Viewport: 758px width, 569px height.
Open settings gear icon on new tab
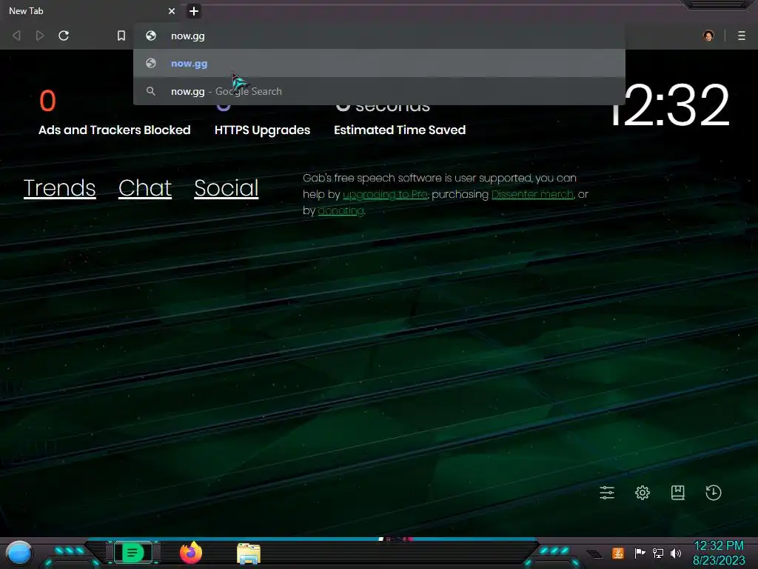pyautogui.click(x=643, y=493)
